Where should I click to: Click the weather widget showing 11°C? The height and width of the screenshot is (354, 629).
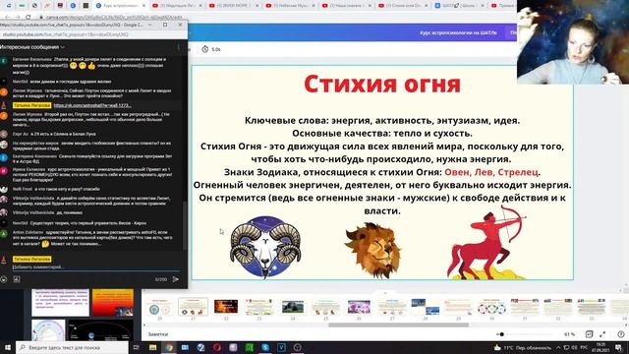coord(524,347)
